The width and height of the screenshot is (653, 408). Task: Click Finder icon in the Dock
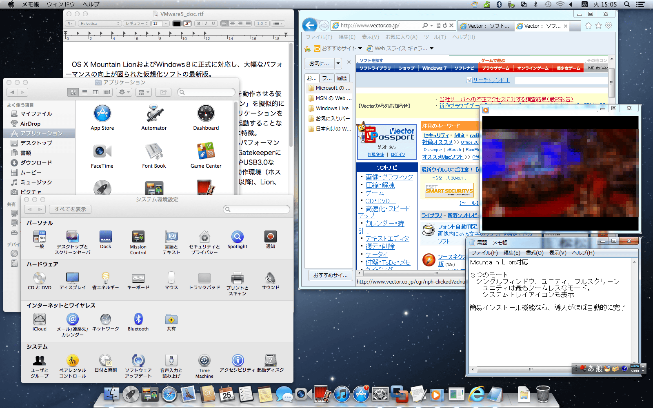point(111,395)
